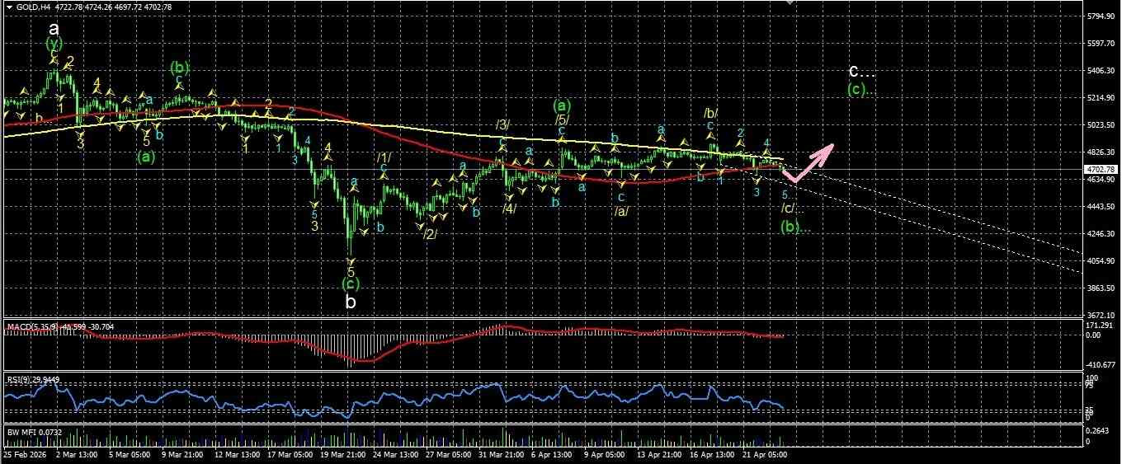Select the /1/ wave label
The height and width of the screenshot is (464, 1122).
(x=384, y=157)
